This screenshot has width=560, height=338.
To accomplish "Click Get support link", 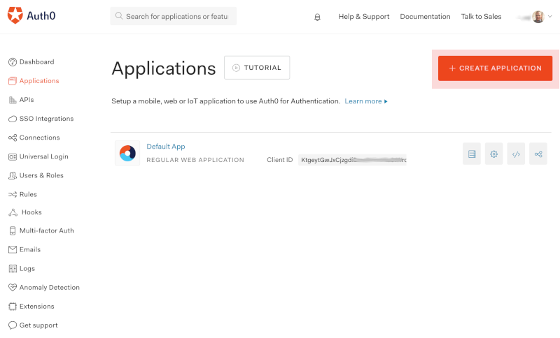I will click(x=38, y=325).
